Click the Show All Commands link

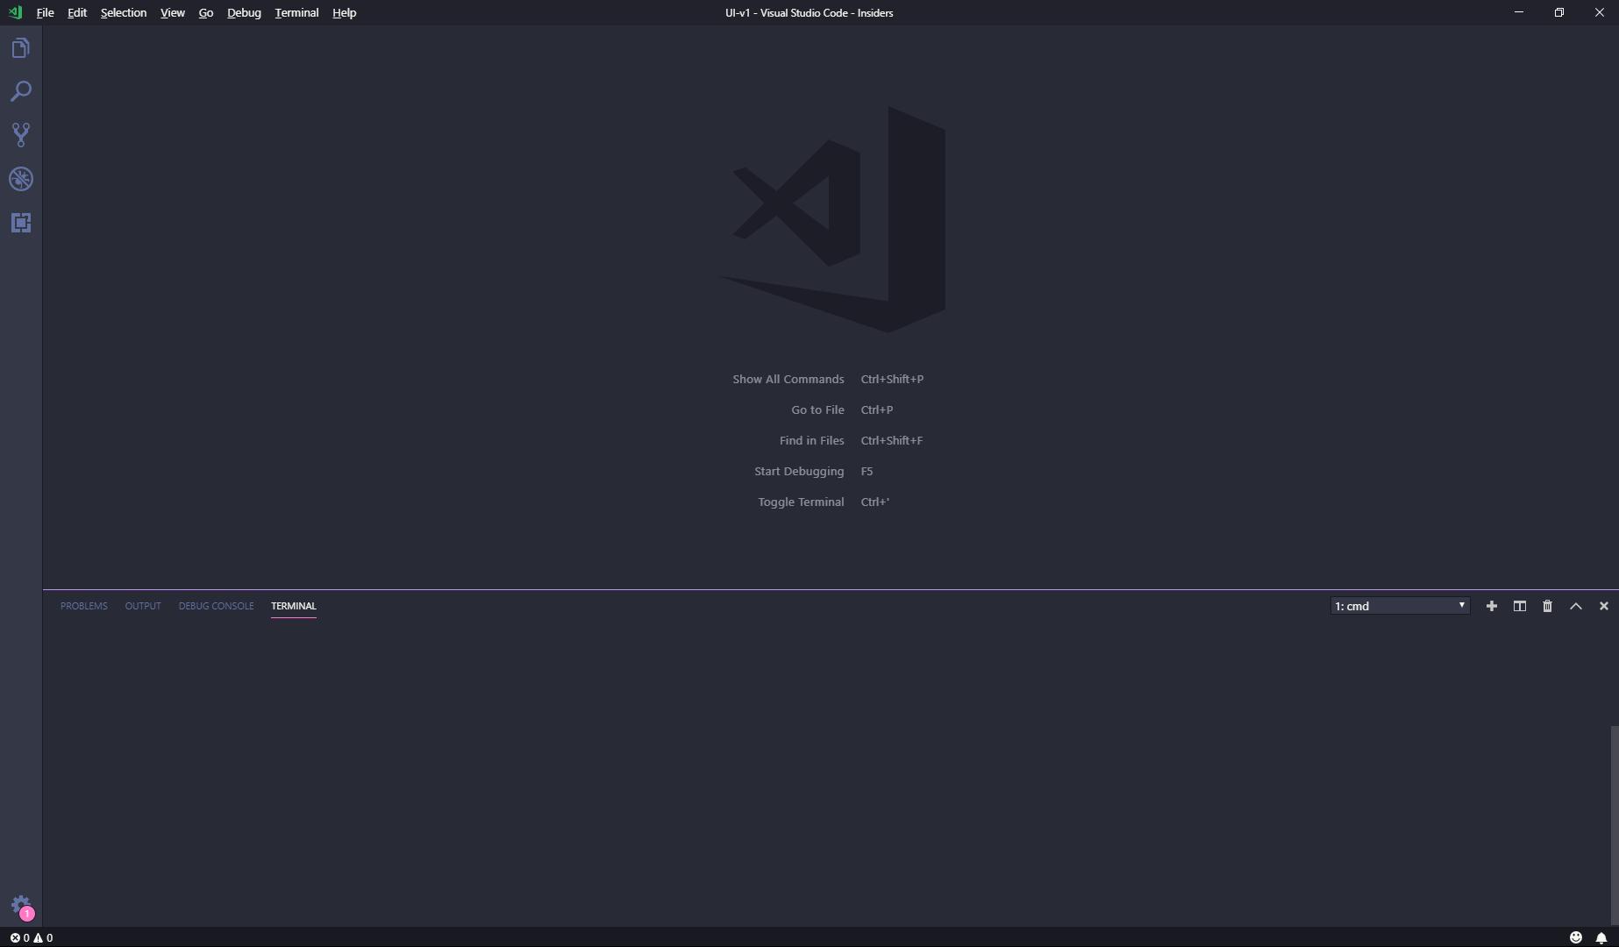pyautogui.click(x=788, y=379)
